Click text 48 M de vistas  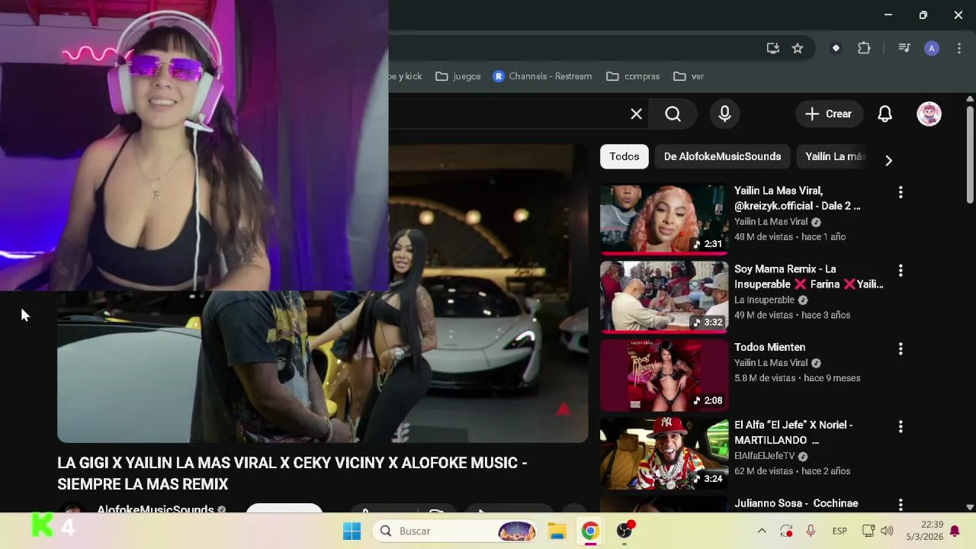pyautogui.click(x=764, y=237)
